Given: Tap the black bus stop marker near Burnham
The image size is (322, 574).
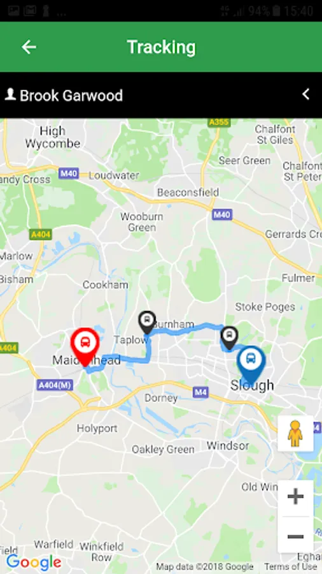Looking at the screenshot, I should coord(147,323).
